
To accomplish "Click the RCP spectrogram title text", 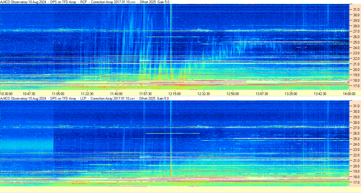I will tap(85, 2).
